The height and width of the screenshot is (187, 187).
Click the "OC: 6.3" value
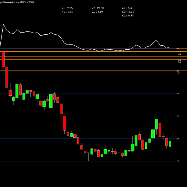[x=127, y=8]
